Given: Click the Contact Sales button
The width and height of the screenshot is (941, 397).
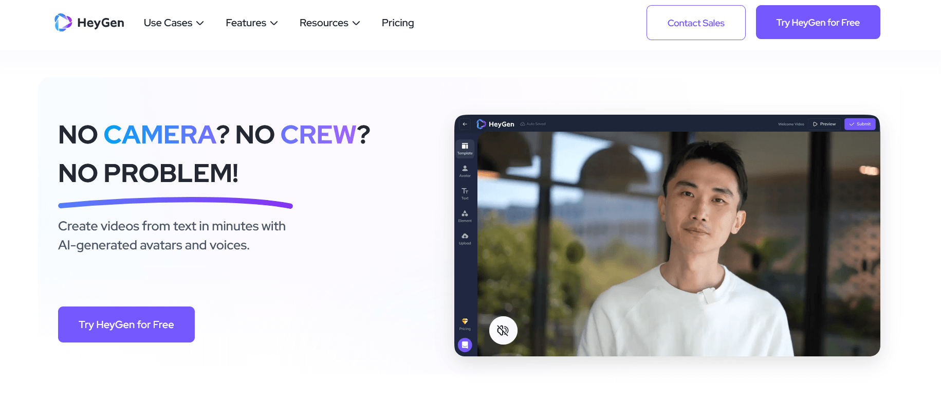Looking at the screenshot, I should point(696,23).
